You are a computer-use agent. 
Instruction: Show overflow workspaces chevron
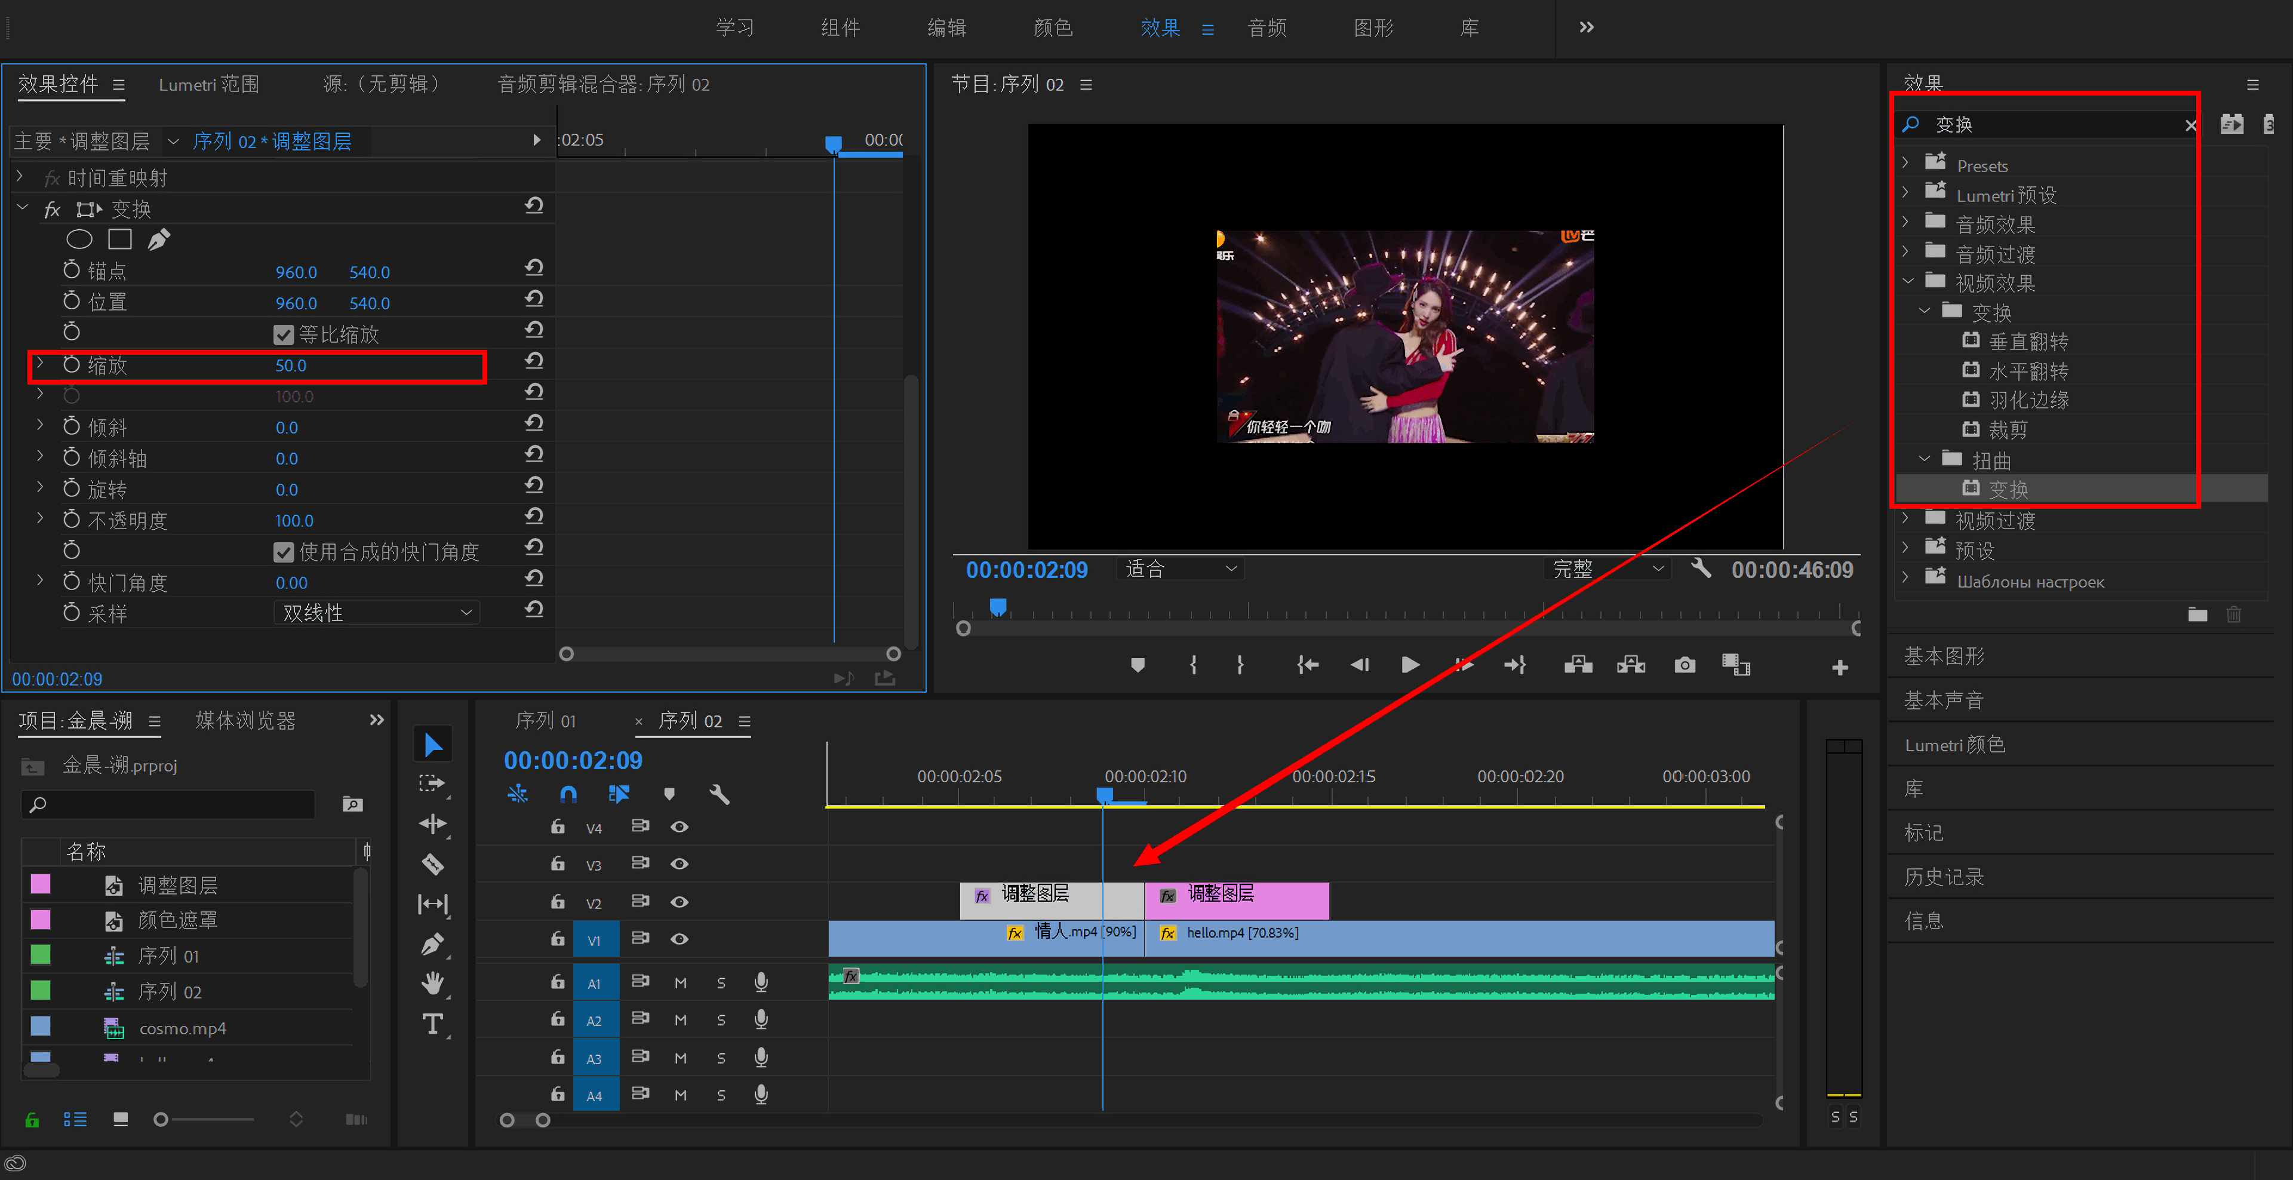(1586, 27)
